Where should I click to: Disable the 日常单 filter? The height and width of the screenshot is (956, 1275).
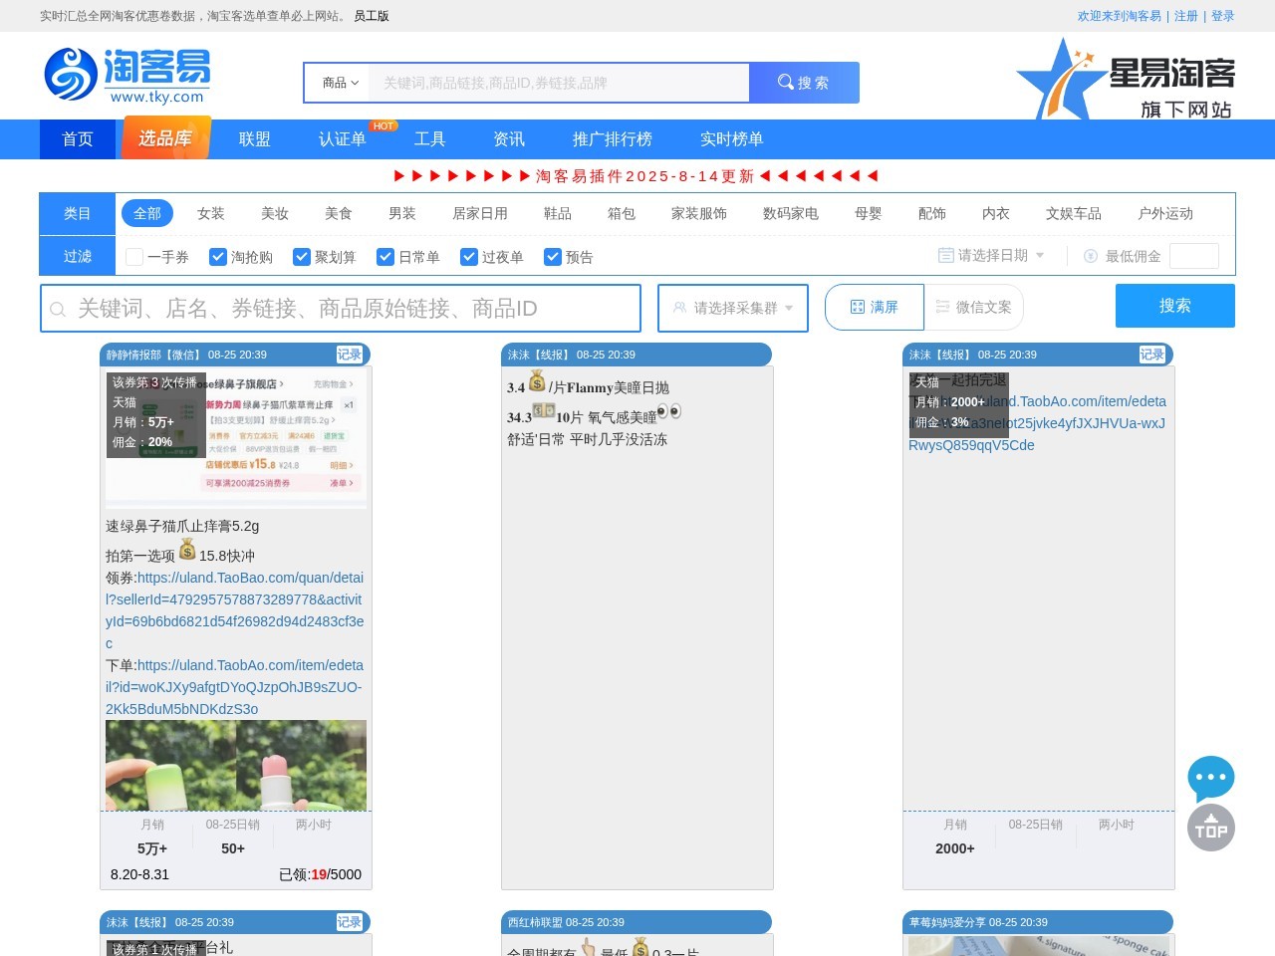click(x=385, y=257)
